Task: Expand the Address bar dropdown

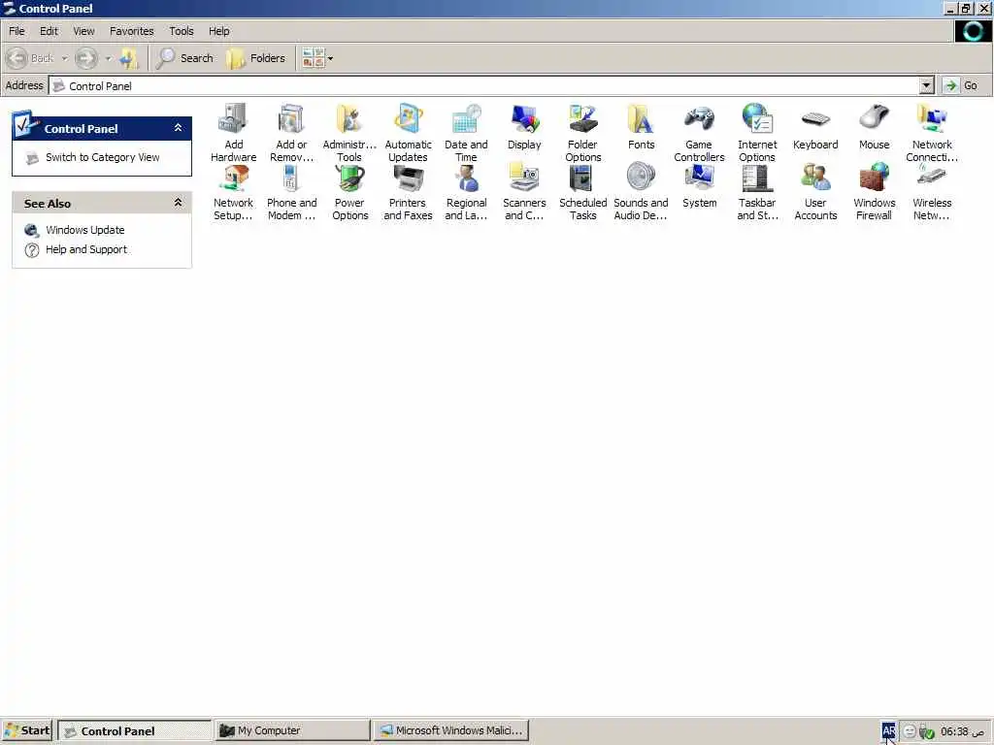Action: coord(926,85)
